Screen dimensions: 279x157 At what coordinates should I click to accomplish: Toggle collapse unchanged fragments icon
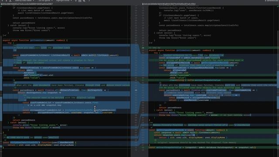pos(76,1)
